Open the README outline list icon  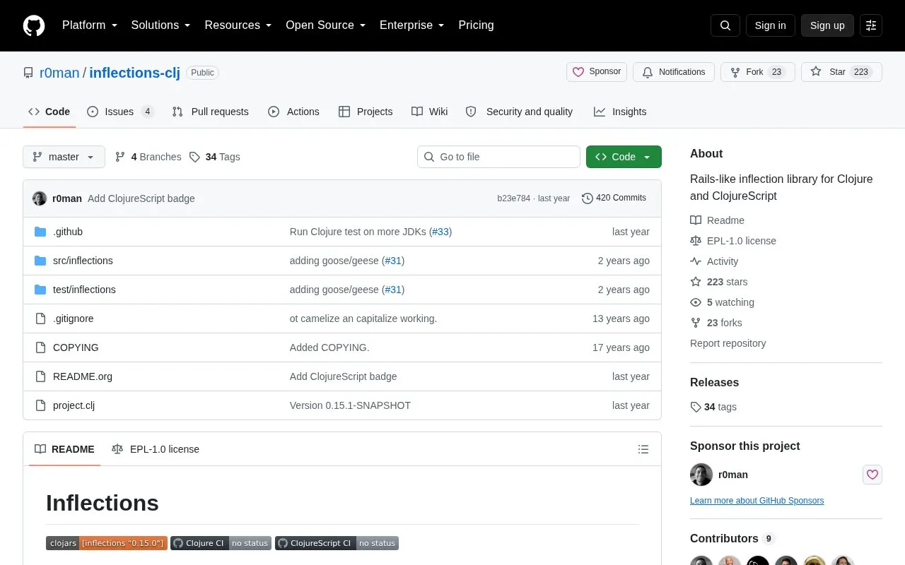(x=643, y=449)
